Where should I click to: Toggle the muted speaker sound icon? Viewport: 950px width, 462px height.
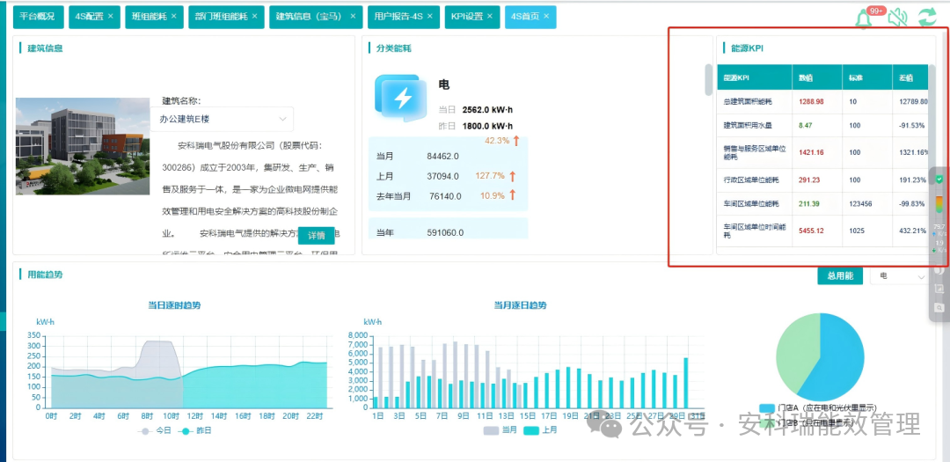click(x=897, y=18)
